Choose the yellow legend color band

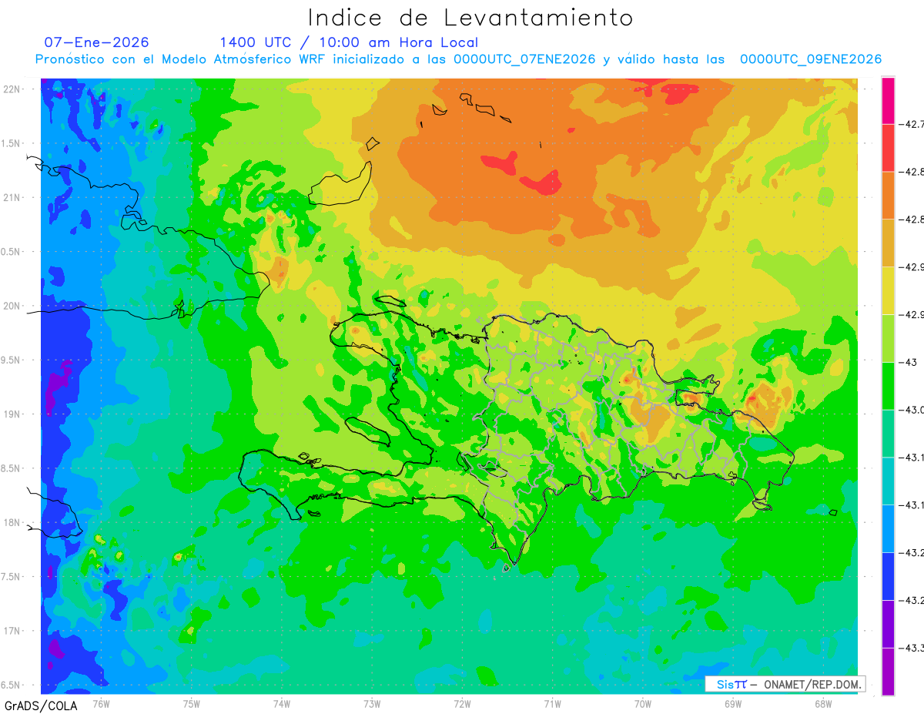click(888, 290)
